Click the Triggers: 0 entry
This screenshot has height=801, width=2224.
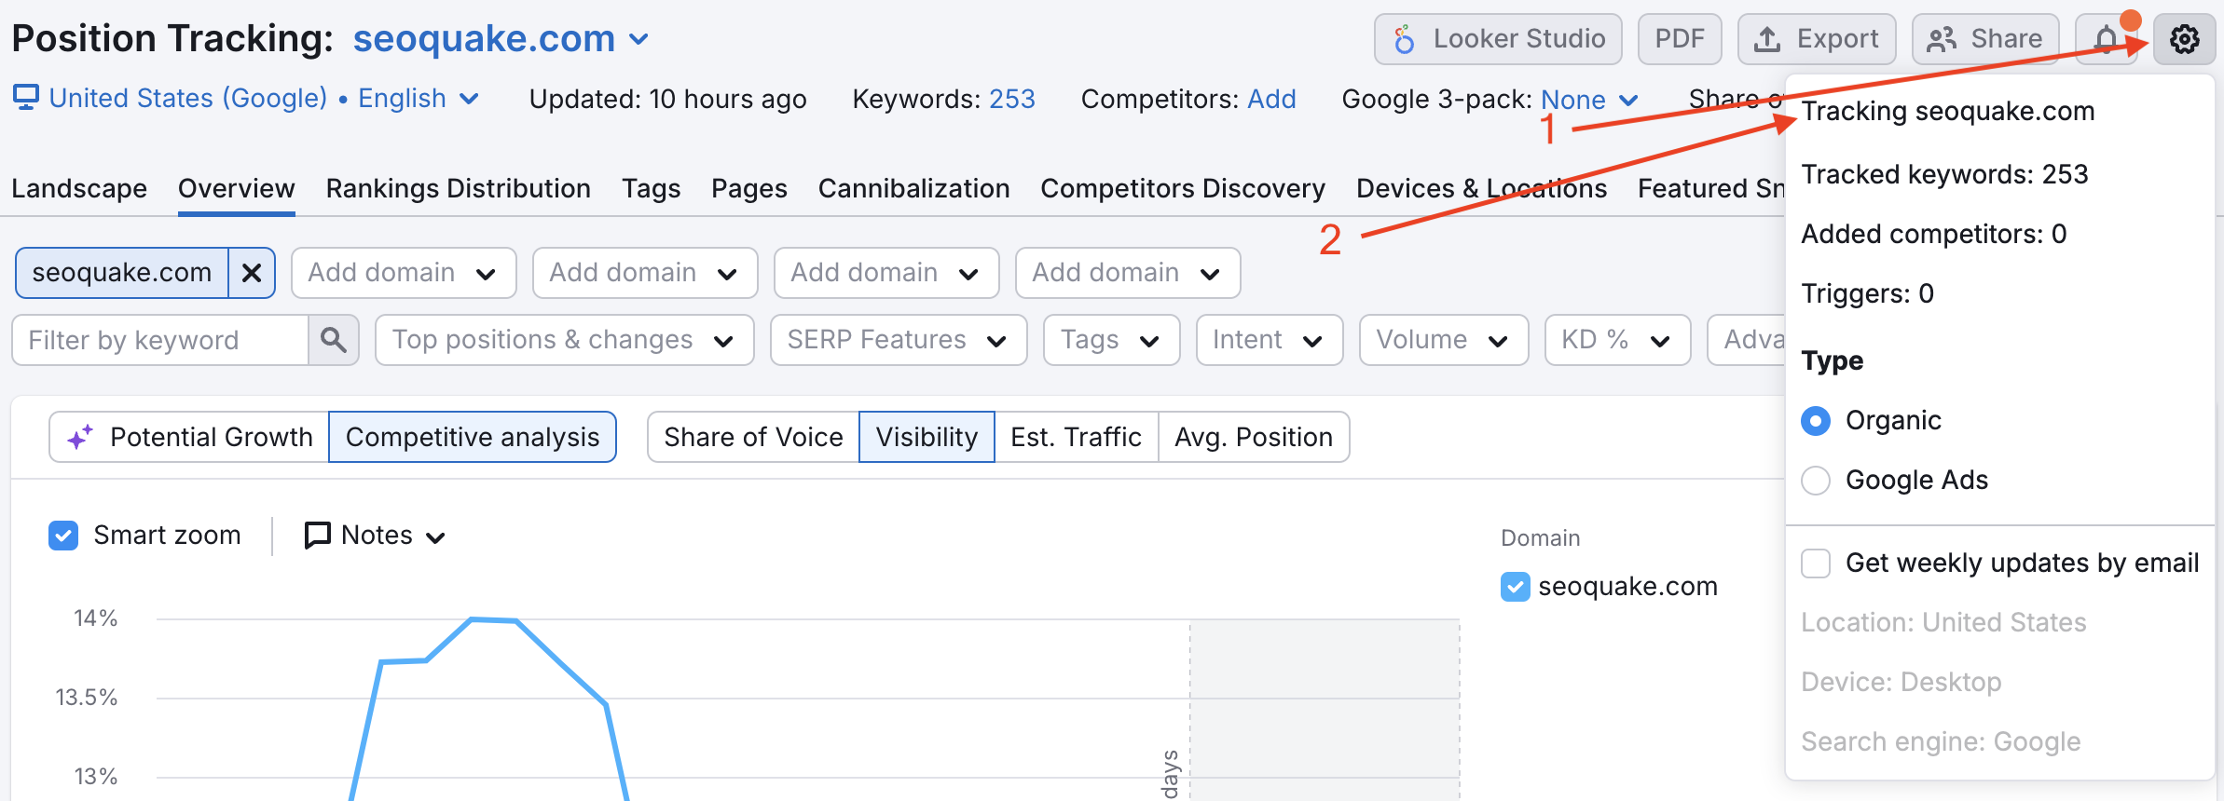click(x=1867, y=293)
